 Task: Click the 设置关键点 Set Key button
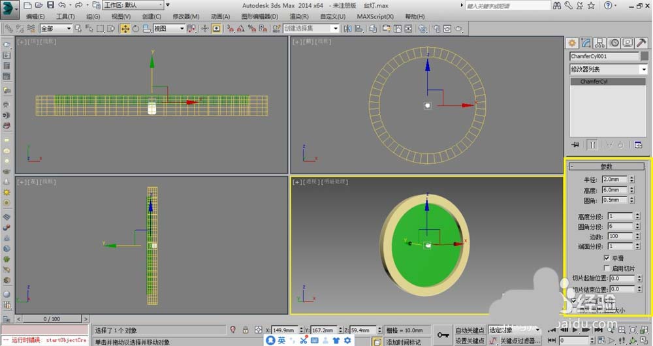coord(470,341)
